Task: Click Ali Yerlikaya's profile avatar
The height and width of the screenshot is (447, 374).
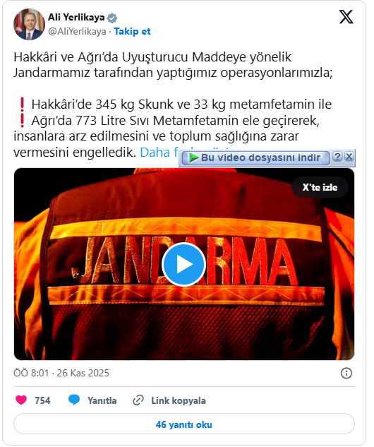Action: pos(30,25)
